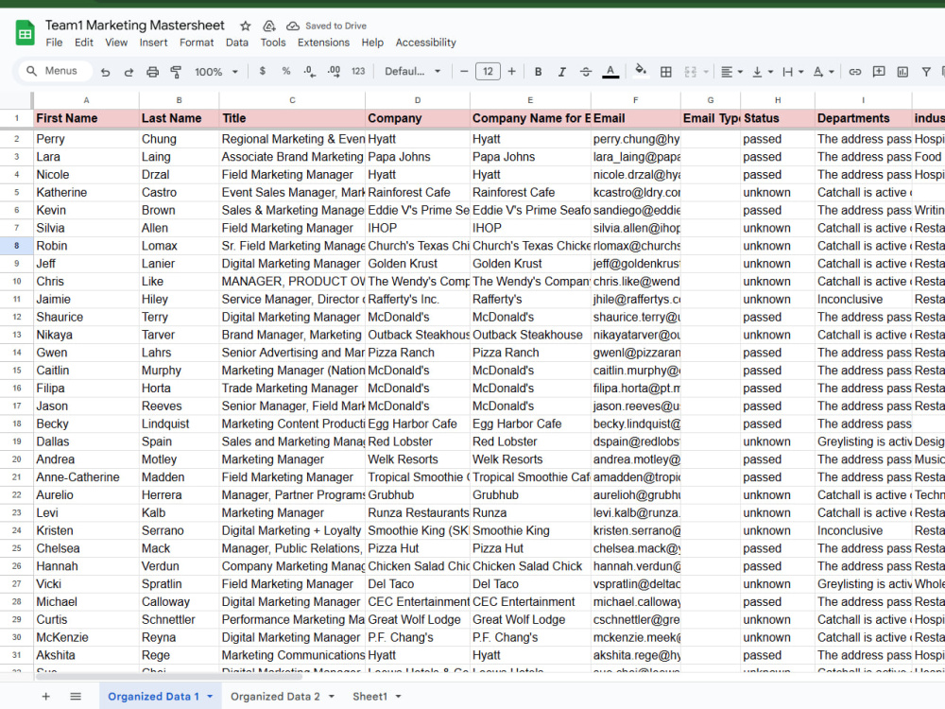Screen dimensions: 945x709
Task: Open the borders tool
Action: click(666, 72)
